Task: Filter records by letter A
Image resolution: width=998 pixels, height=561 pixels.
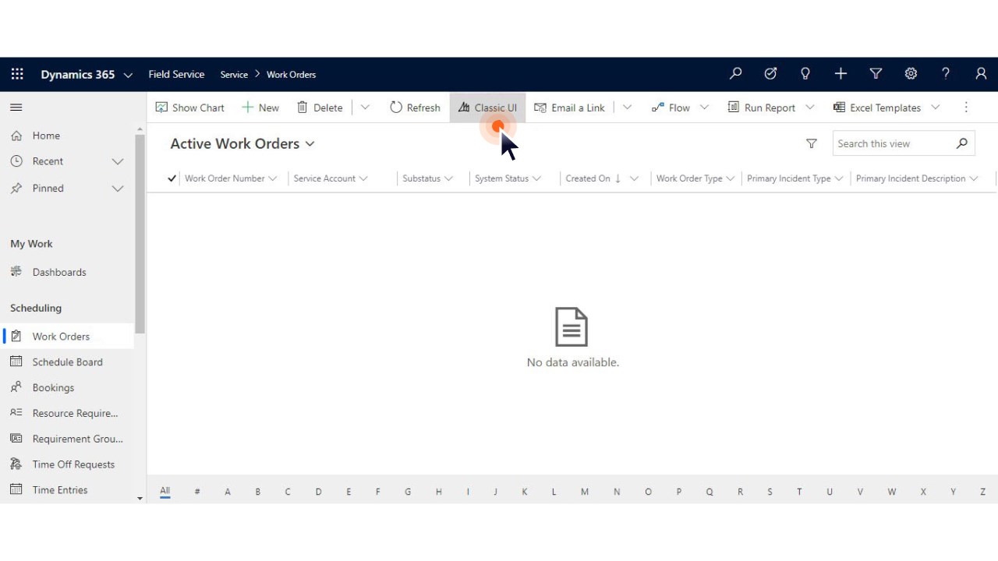Action: point(228,492)
